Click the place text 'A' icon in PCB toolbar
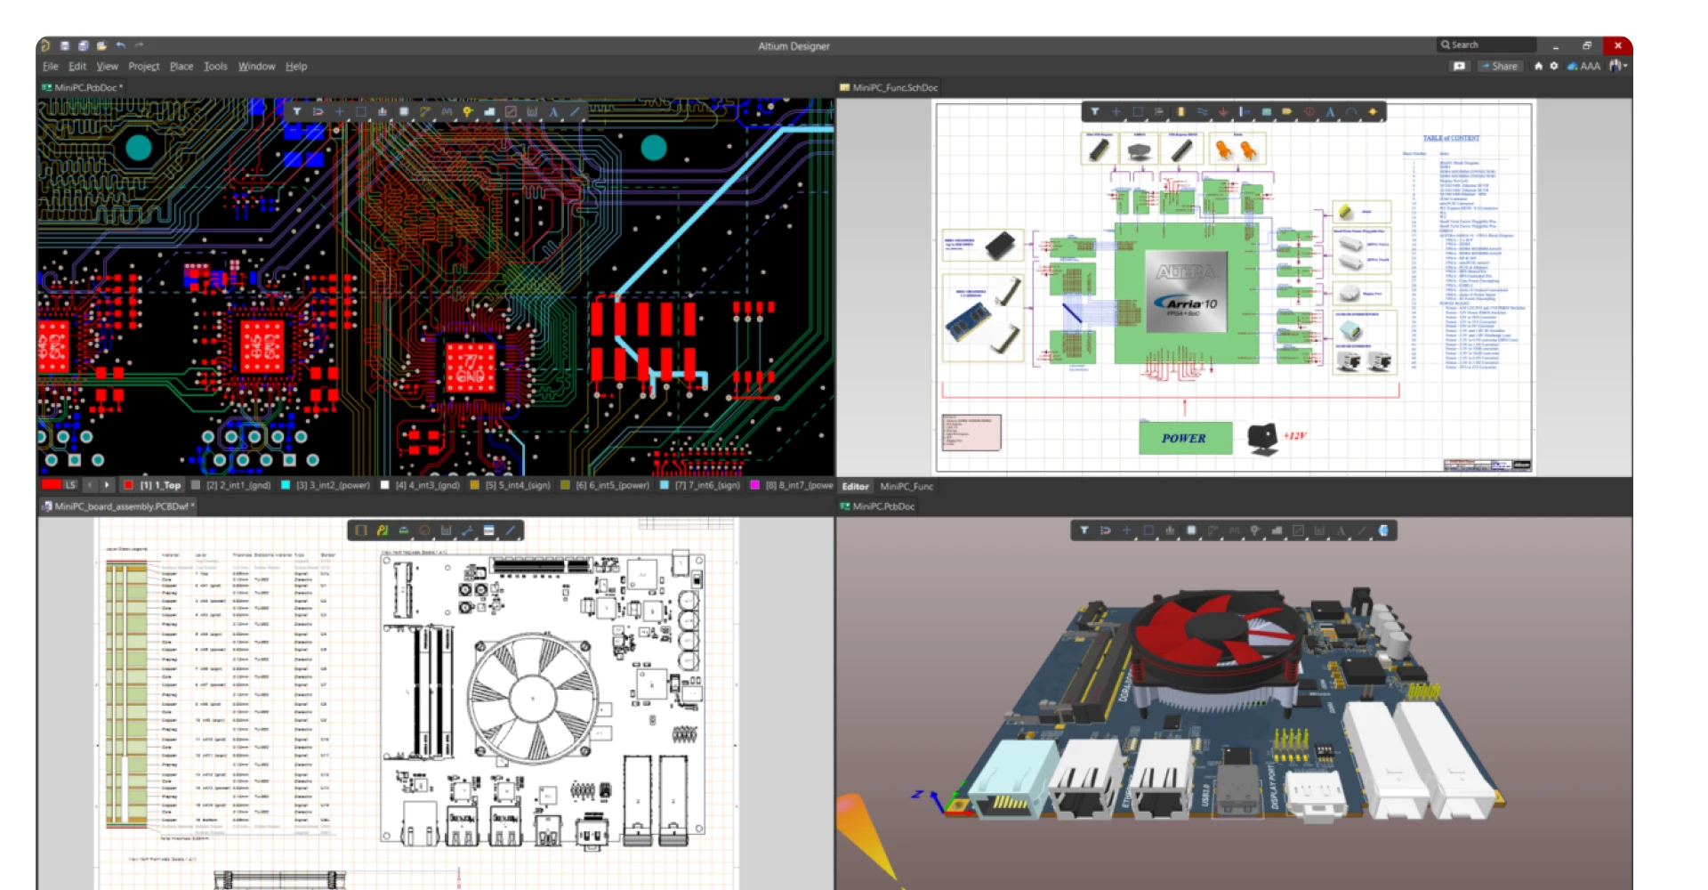1708x890 pixels. click(x=553, y=111)
